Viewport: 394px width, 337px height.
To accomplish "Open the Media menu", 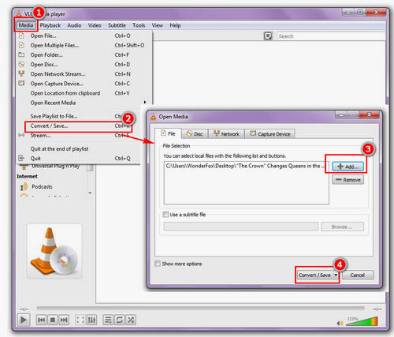I will [x=26, y=25].
